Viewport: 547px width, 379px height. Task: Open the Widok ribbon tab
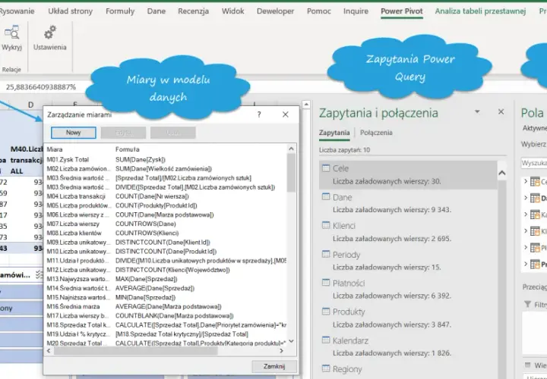(x=233, y=11)
